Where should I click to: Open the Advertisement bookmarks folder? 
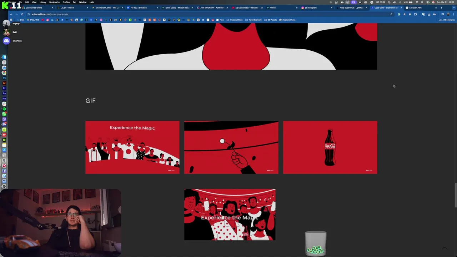253,20
